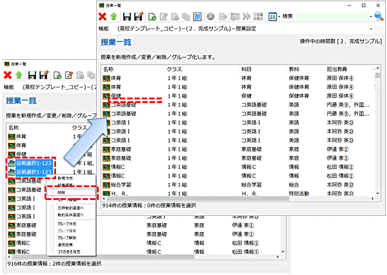Click the green up-arrow icon in right window toolbar
This screenshot has height=275, width=387.
coord(114,16)
